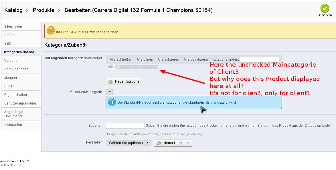Open the Benutzeranpassung tab
Screen dimensions: 336x170
[x=21, y=103]
